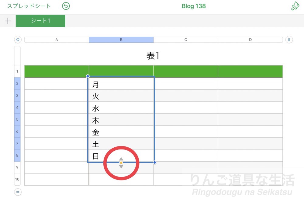
Task: Tap the yellow row resize dot inside the red circle
Action: [121, 163]
